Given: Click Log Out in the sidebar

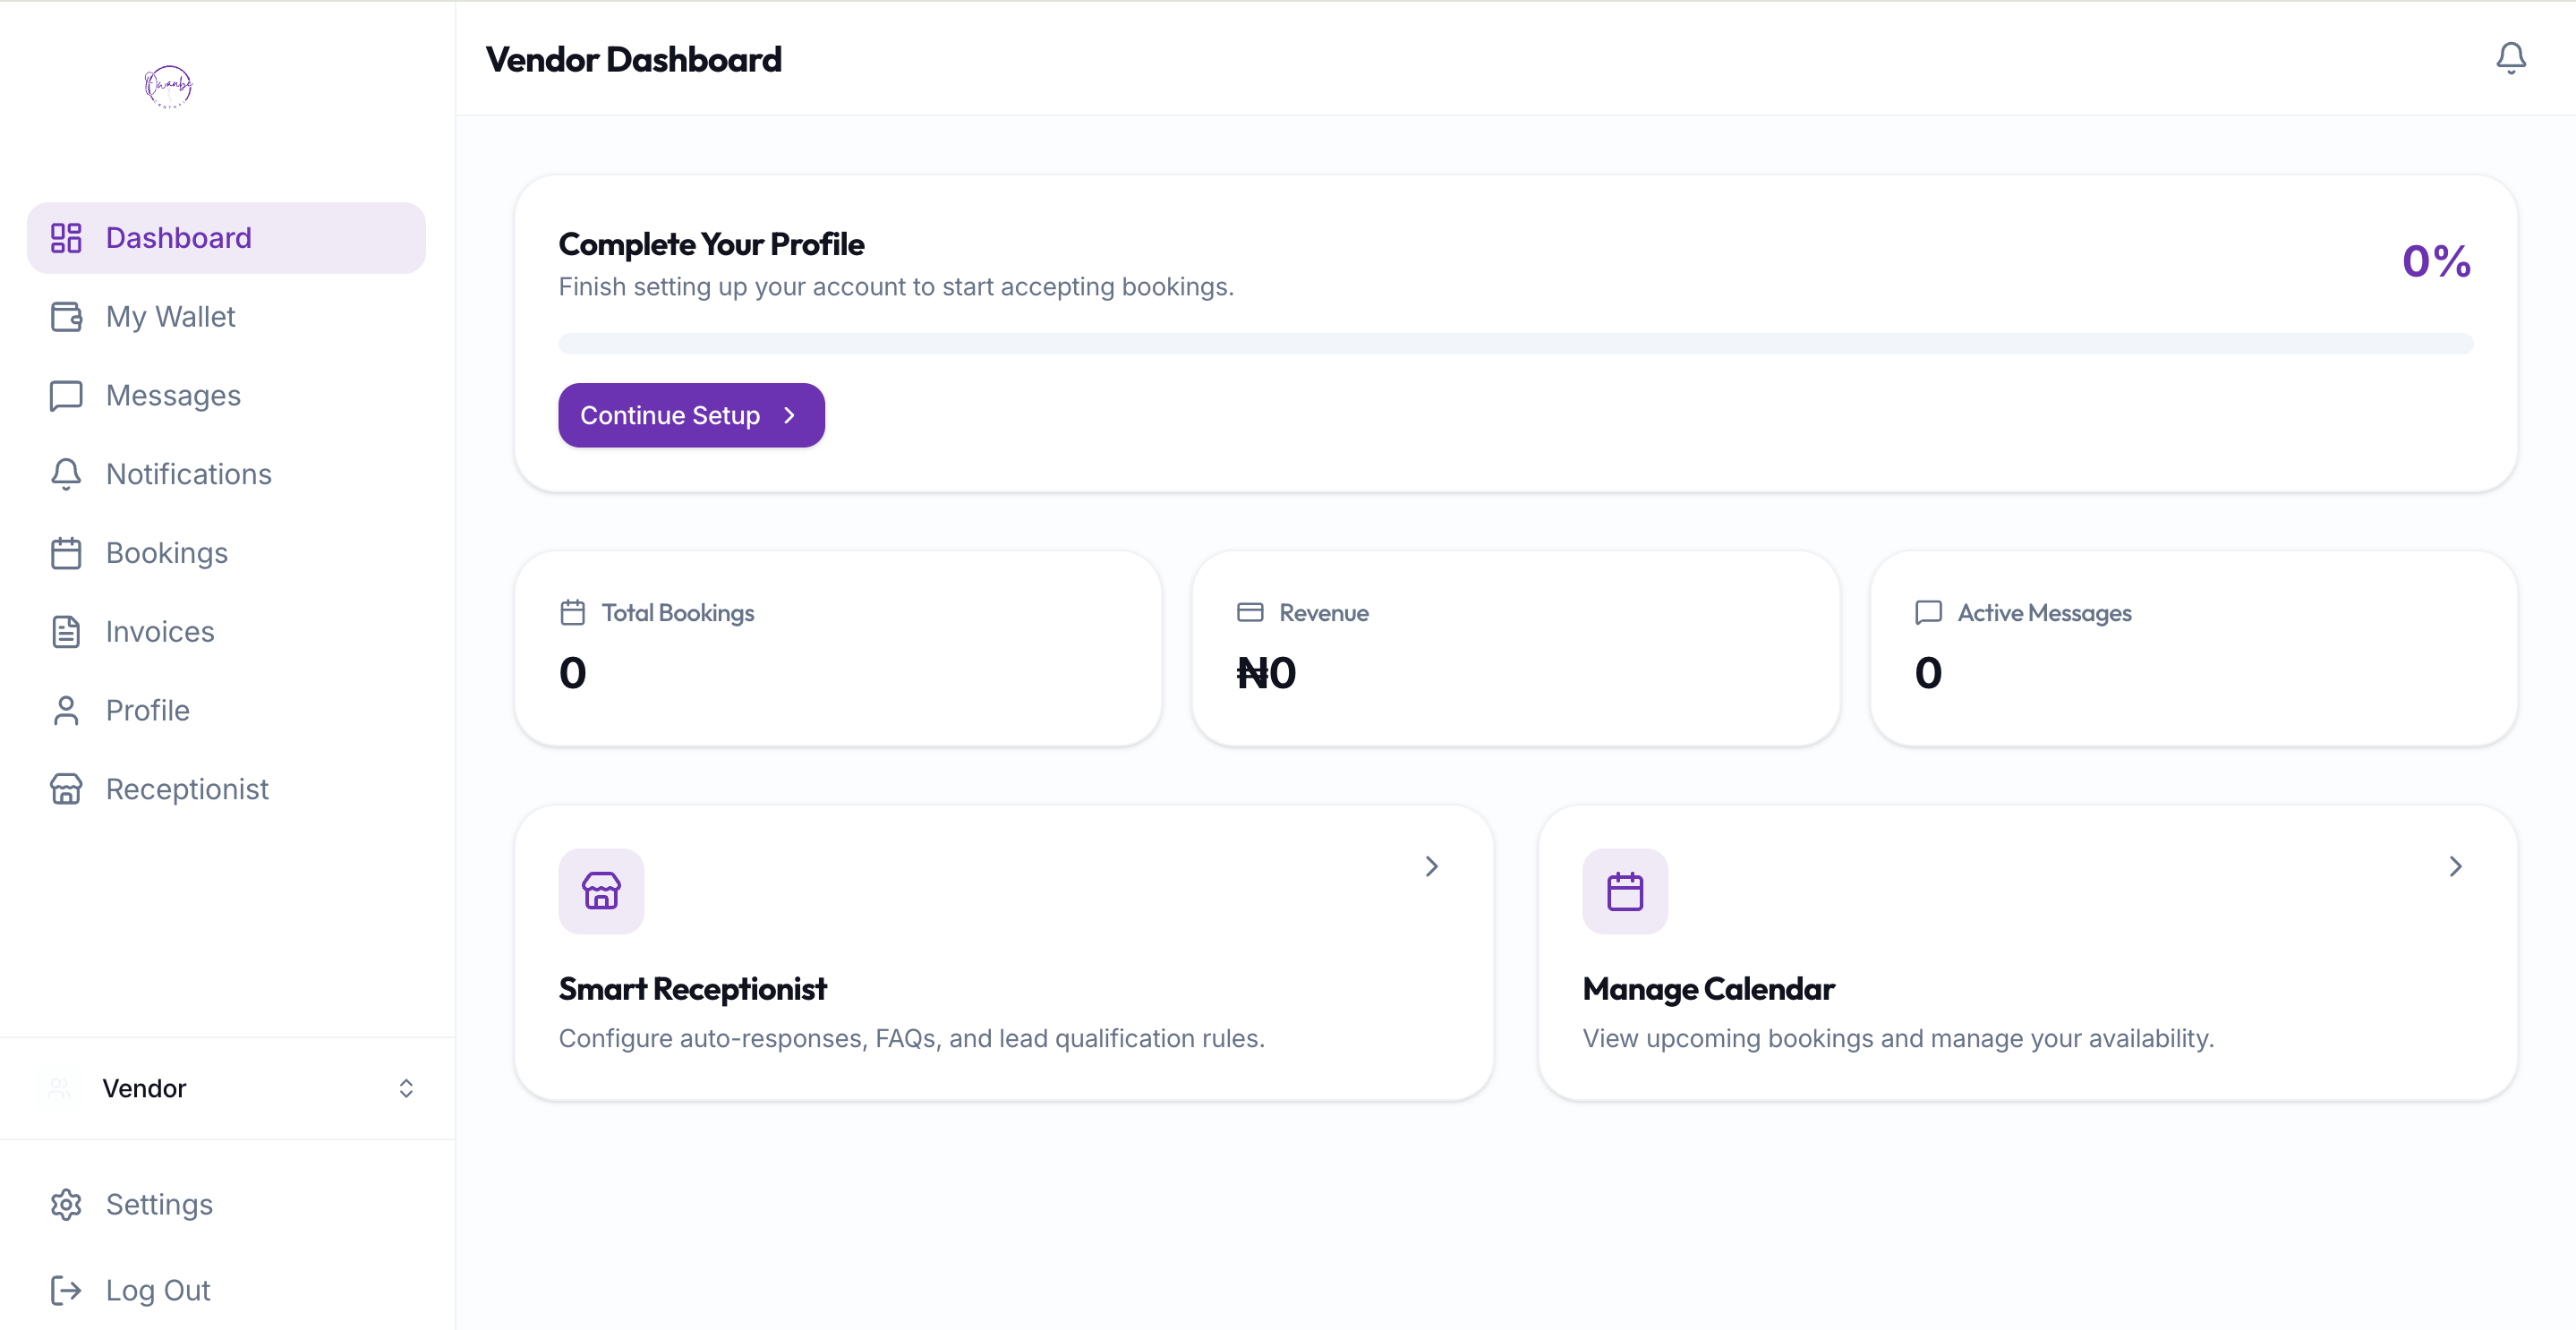Looking at the screenshot, I should pos(157,1290).
